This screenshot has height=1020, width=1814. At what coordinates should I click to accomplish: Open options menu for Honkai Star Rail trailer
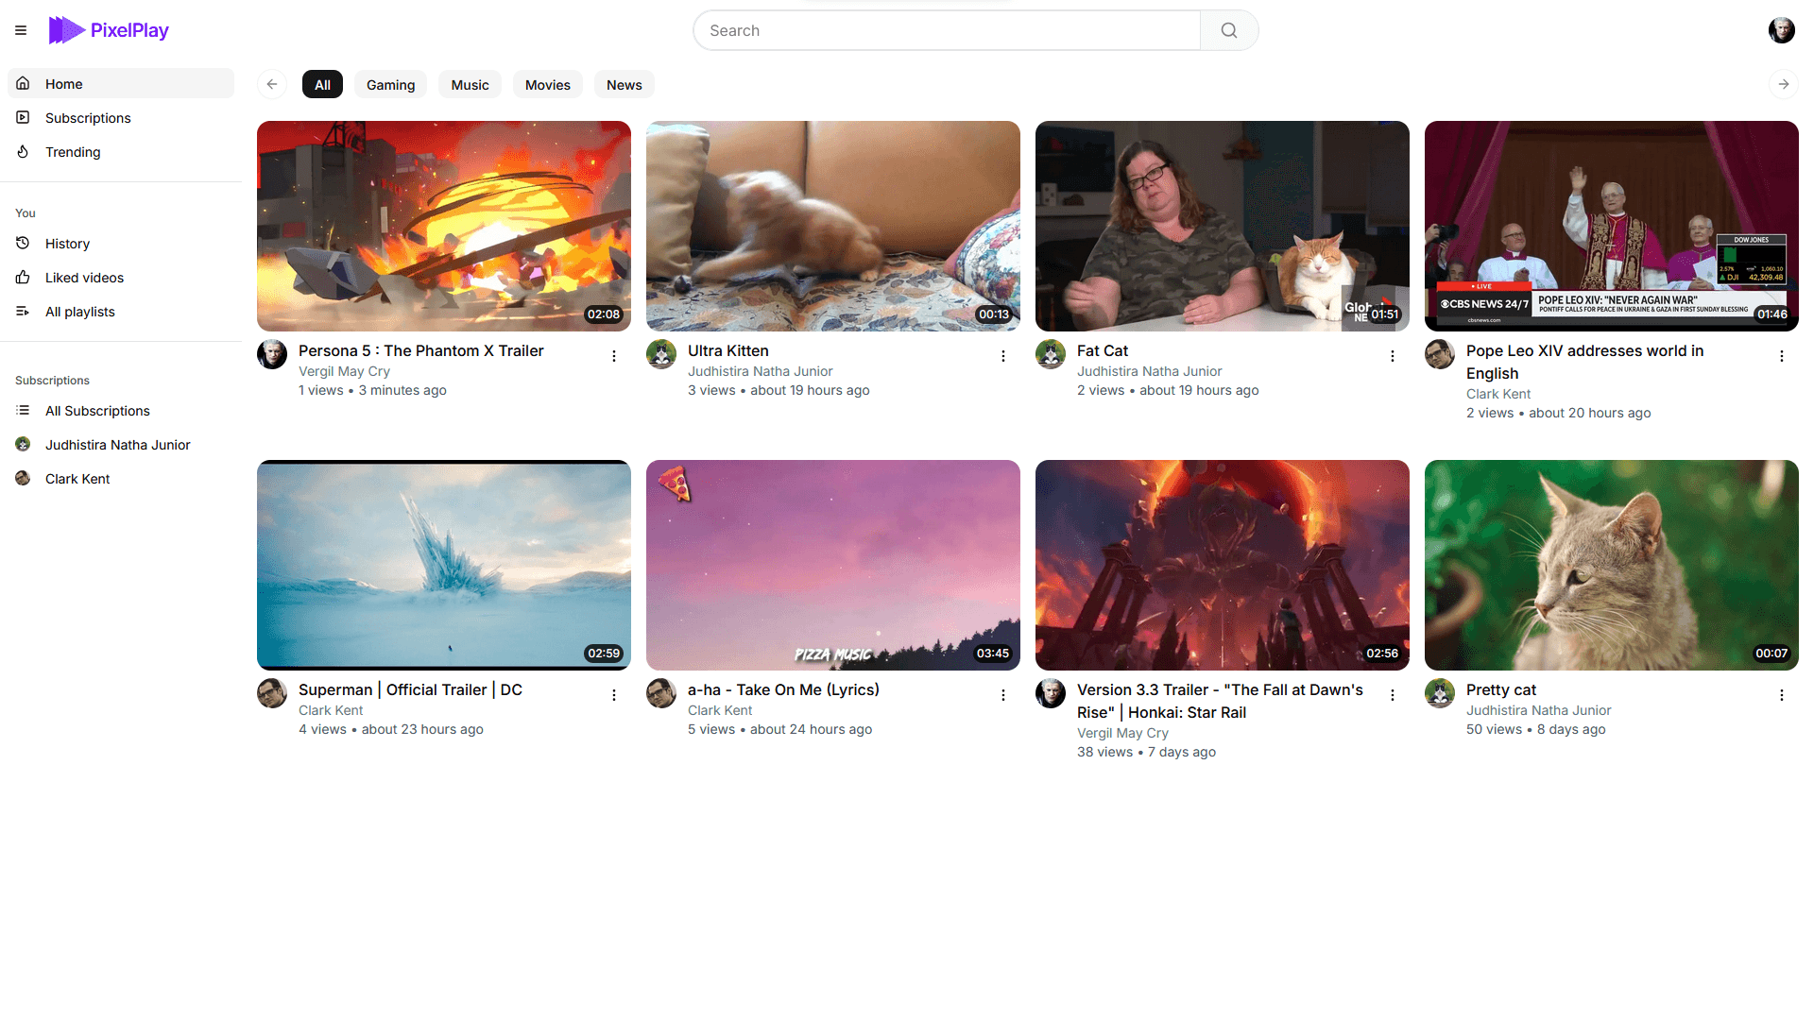pos(1393,695)
